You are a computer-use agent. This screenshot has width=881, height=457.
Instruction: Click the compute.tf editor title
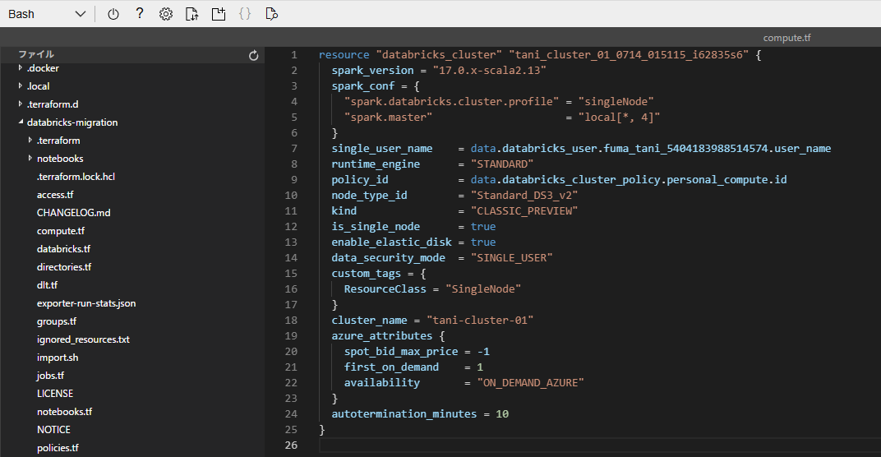(x=786, y=38)
